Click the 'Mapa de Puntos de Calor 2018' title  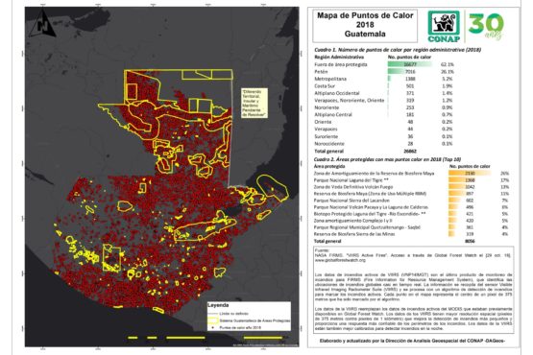coord(365,25)
